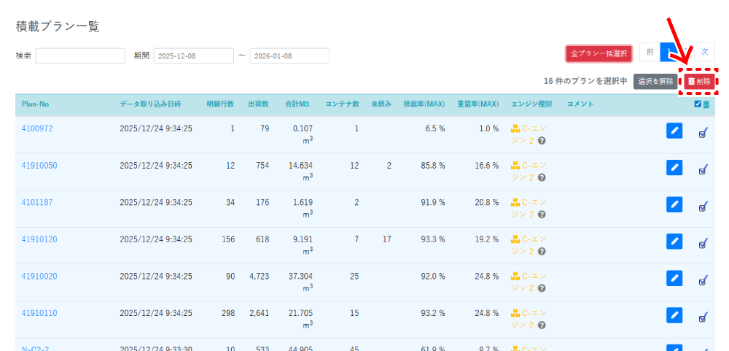729x351 pixels.
Task: Toggle the checkbox for plan 41910120
Action: coord(703,244)
